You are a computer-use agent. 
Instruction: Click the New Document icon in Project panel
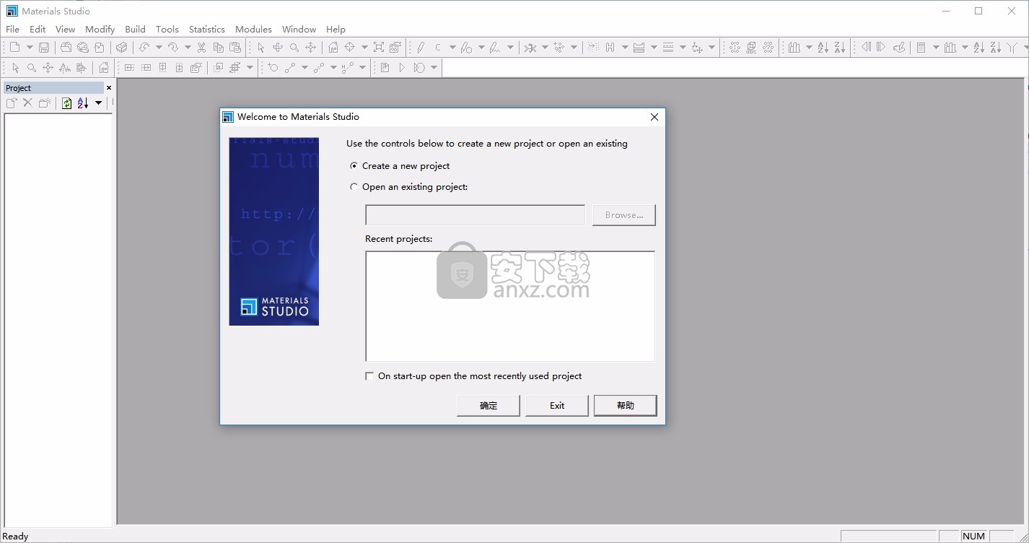12,103
